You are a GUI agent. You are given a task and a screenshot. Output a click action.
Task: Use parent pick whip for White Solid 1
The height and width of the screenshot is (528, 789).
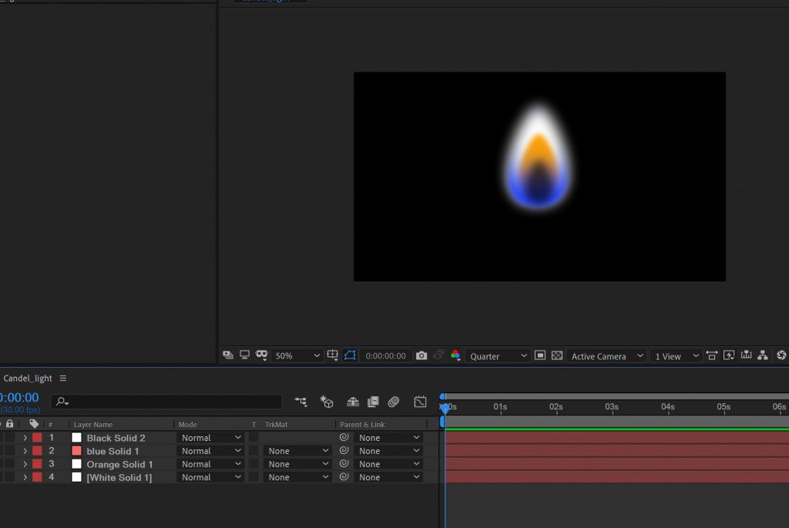point(344,476)
